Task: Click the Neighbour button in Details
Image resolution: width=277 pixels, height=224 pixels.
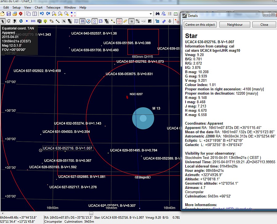Action: point(235,25)
